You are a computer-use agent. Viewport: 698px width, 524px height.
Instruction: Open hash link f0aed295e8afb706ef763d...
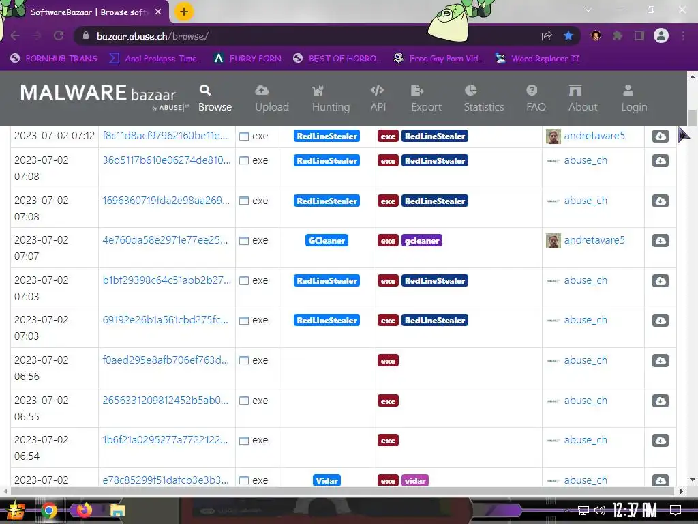[166, 360]
